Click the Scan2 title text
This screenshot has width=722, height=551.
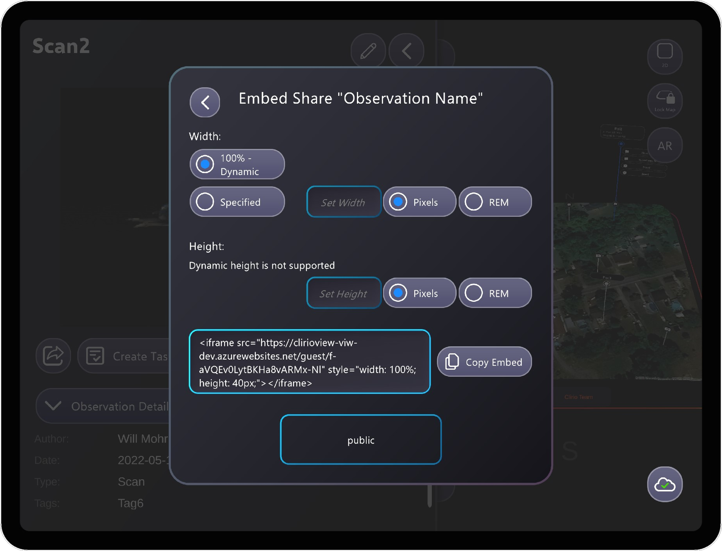[61, 46]
